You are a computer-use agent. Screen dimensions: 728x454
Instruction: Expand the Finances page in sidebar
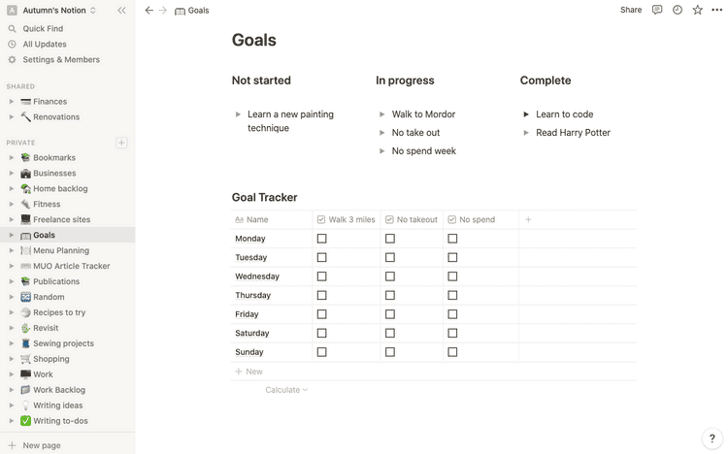coord(11,102)
